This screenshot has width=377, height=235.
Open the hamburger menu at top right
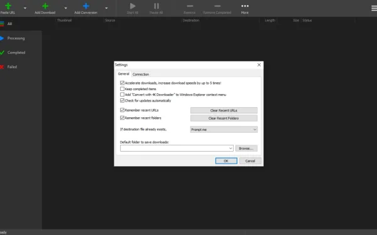[374, 8]
